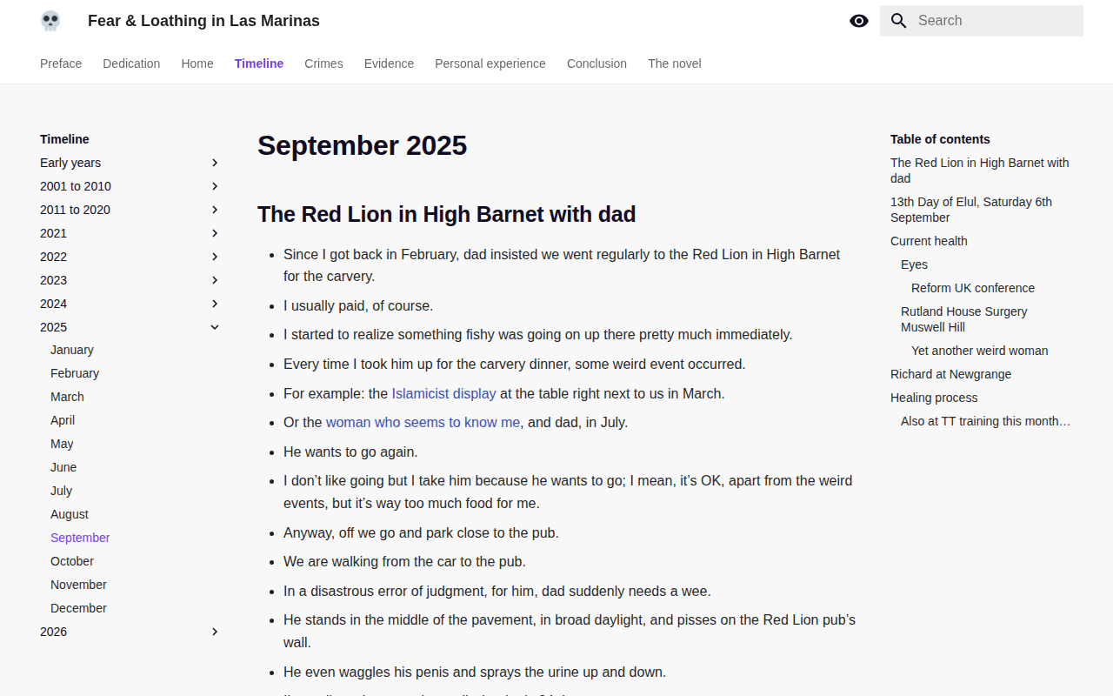Expand the 2001 to 2010 chevron

(x=215, y=186)
